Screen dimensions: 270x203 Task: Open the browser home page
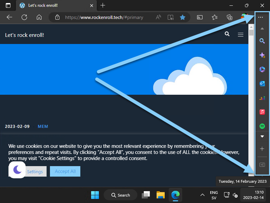click(39, 17)
